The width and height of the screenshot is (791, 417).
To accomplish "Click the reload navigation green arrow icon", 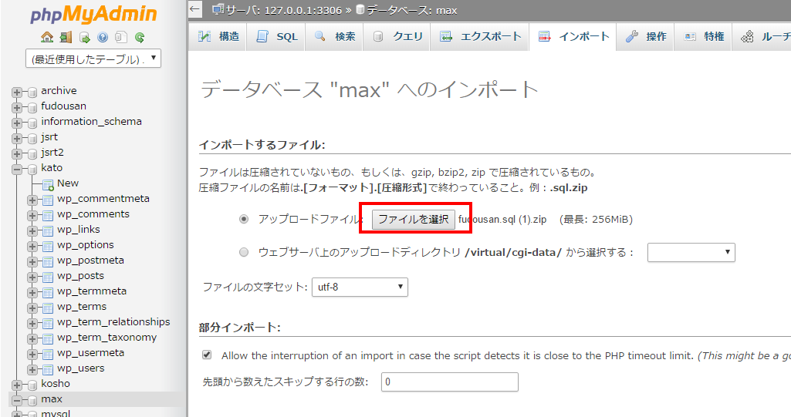I will (x=140, y=36).
